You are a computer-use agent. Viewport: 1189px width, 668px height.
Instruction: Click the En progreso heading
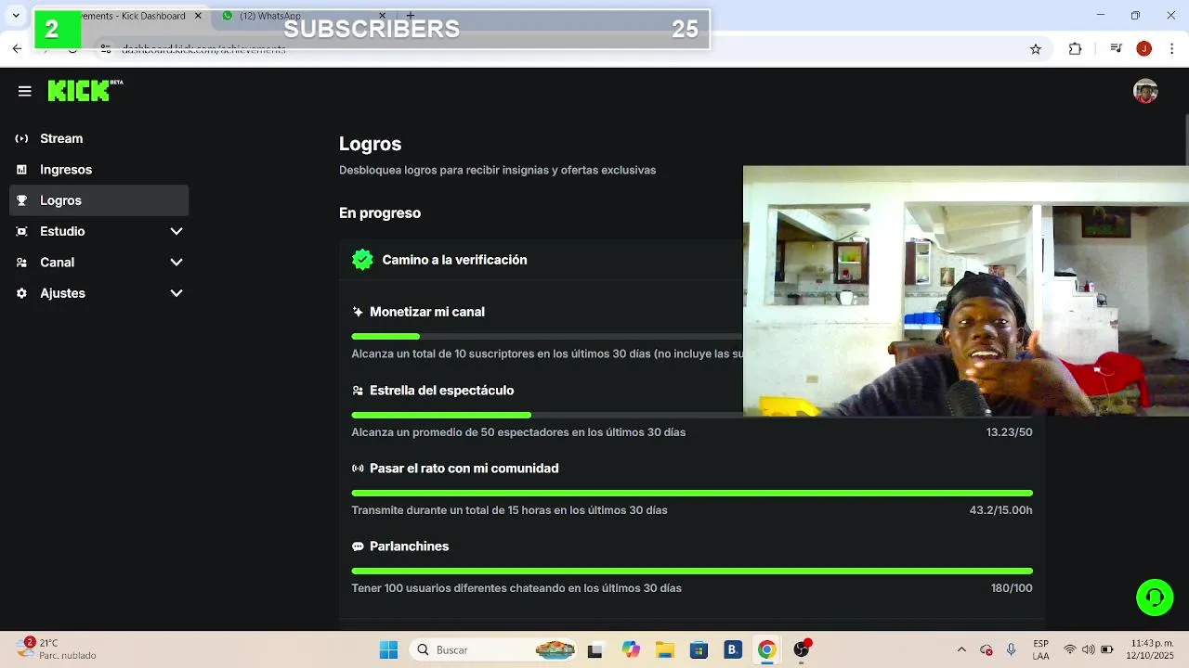click(380, 212)
